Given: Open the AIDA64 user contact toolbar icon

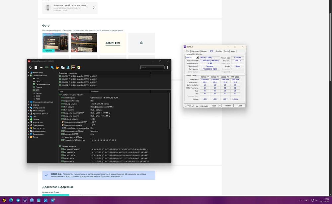Looking at the screenshot, I should [x=68, y=67].
